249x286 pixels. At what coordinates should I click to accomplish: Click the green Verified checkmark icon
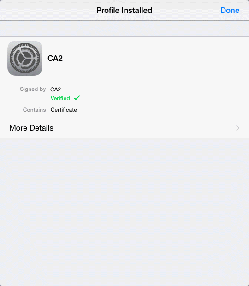(77, 98)
